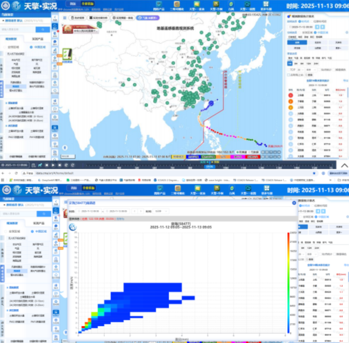Click previous-frame control in upper timeline bar
Screen dimensions: 349x343
click(47, 165)
